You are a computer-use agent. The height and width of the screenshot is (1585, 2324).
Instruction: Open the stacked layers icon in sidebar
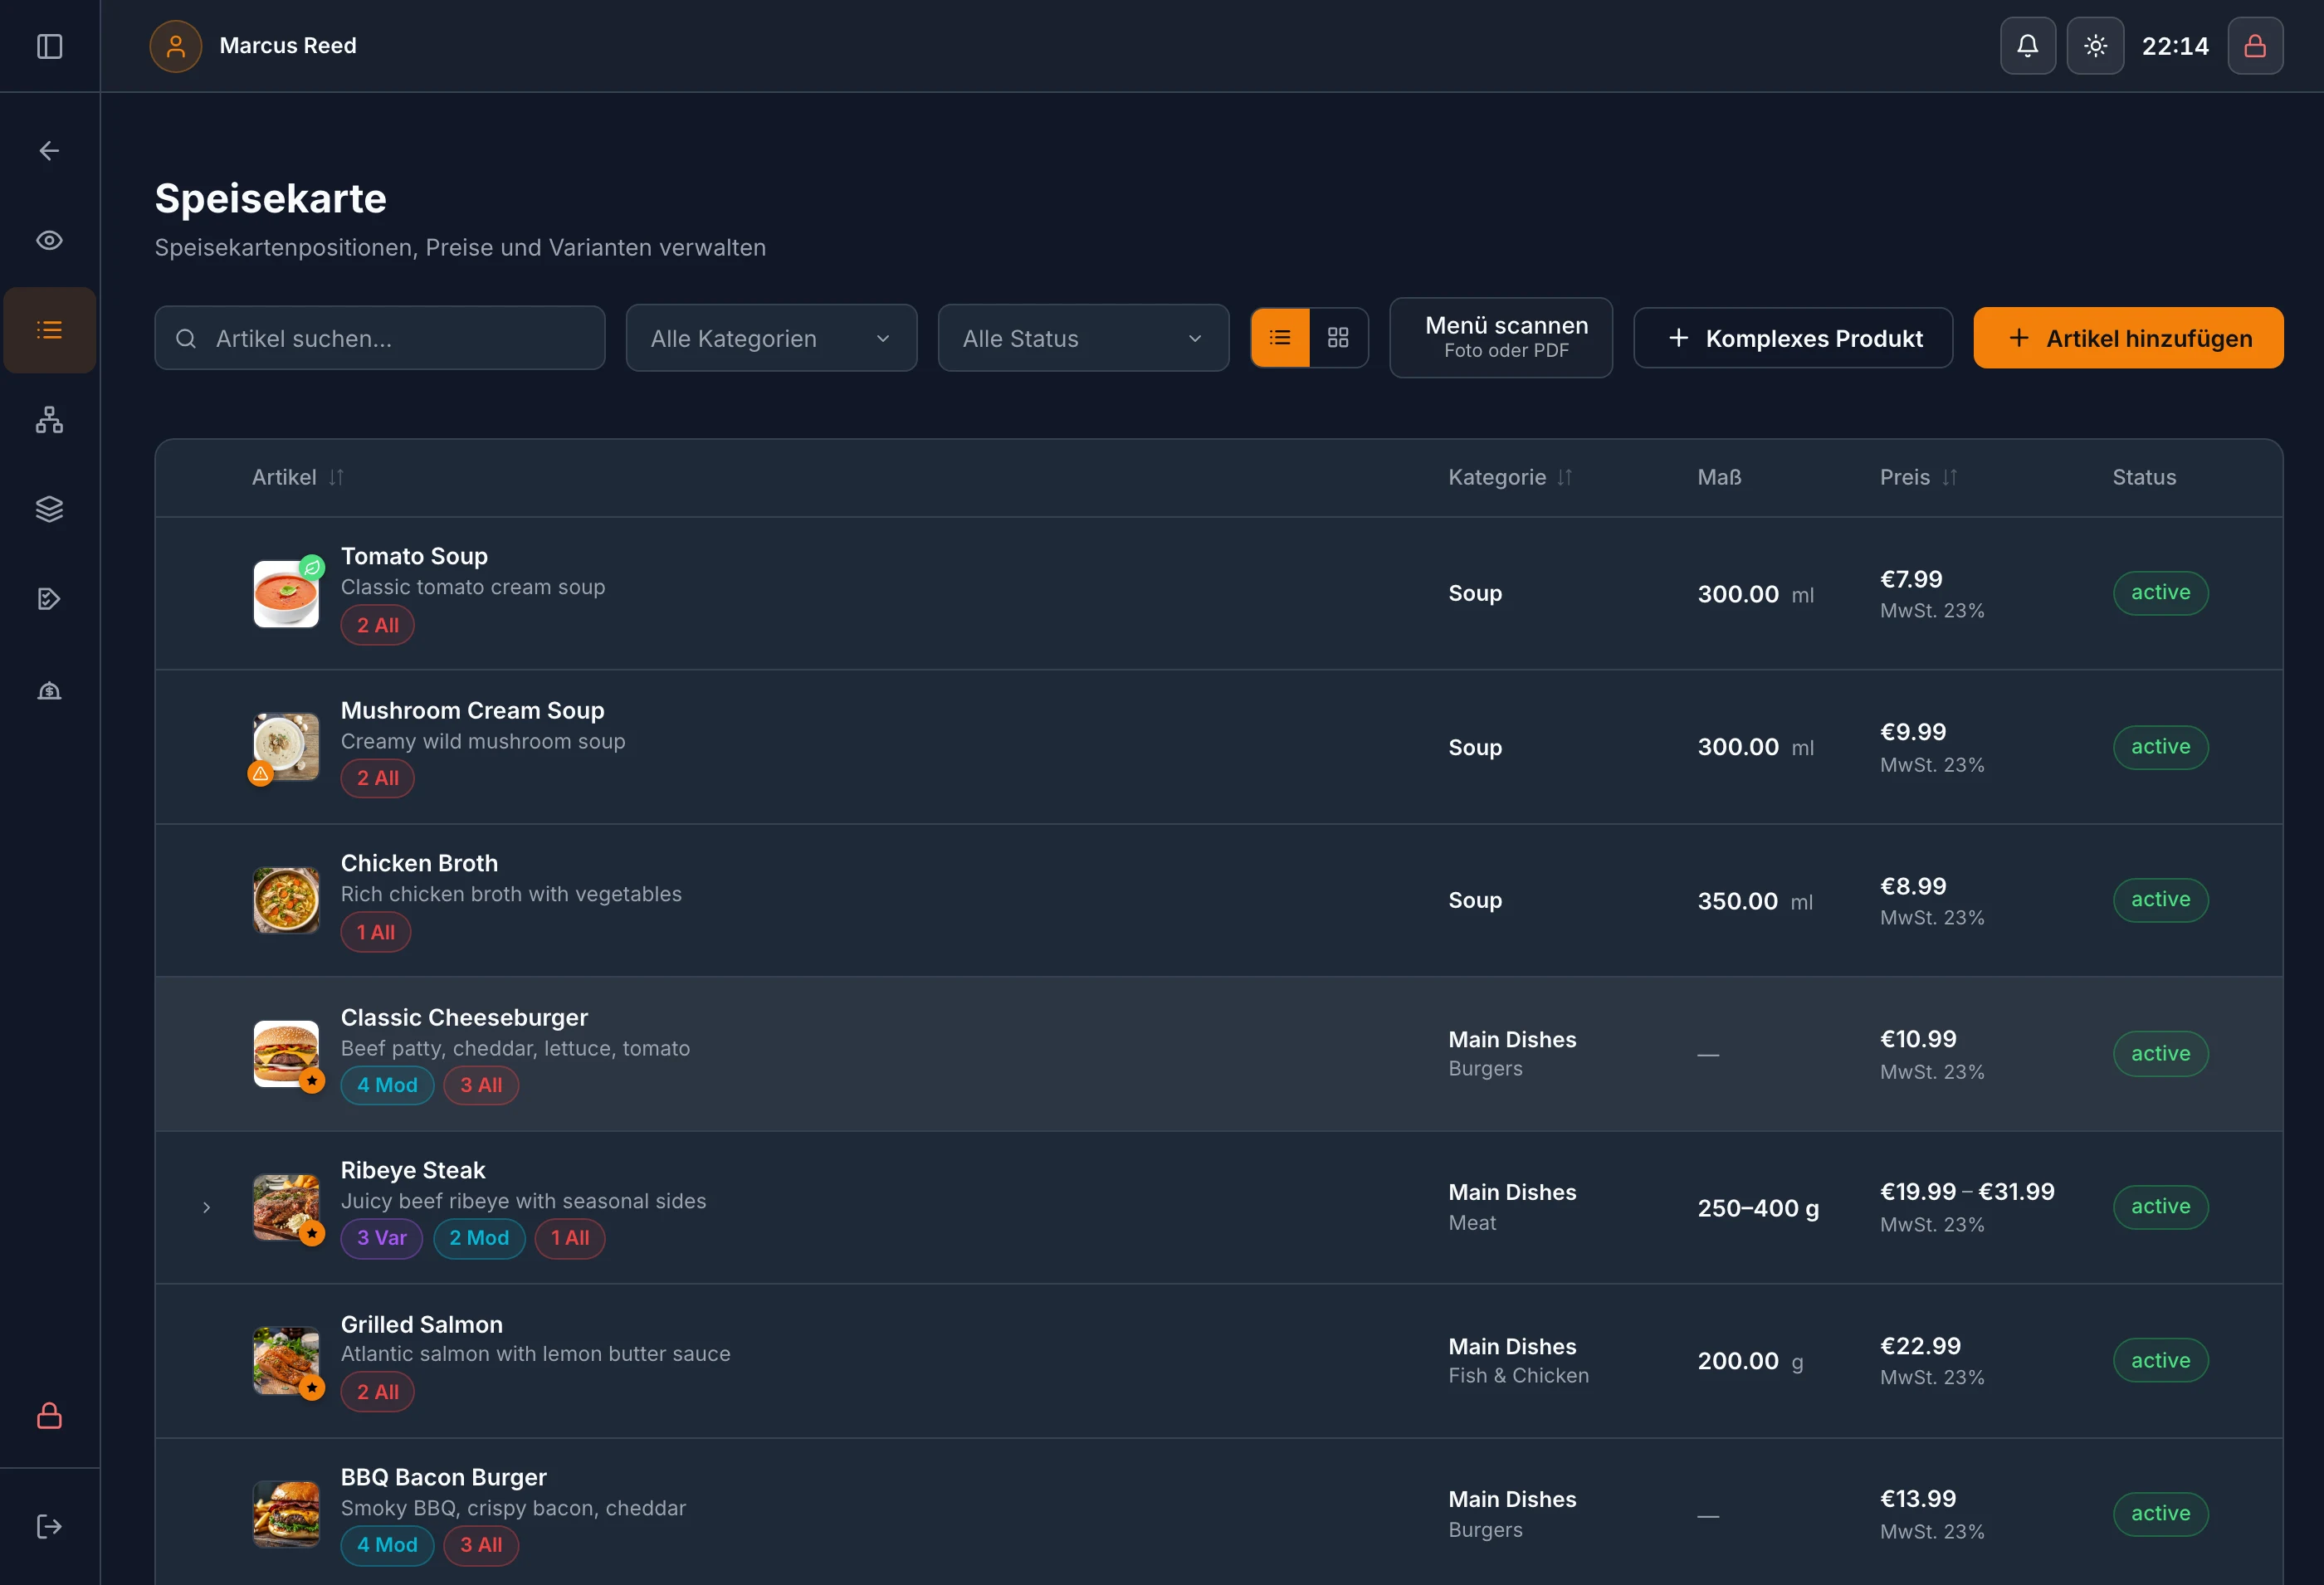click(49, 509)
